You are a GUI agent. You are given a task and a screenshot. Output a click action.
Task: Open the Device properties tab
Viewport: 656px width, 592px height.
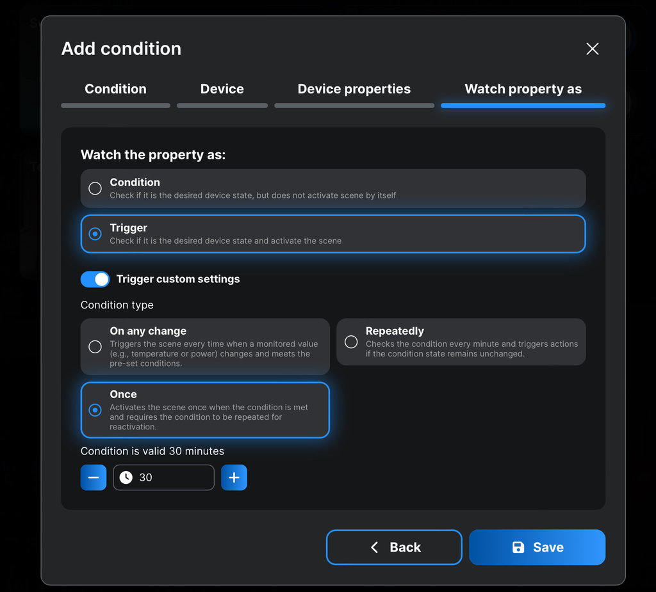coord(354,90)
